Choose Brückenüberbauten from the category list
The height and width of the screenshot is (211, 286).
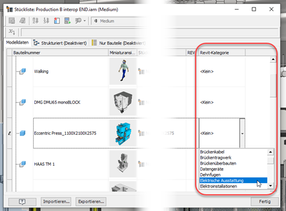point(234,163)
